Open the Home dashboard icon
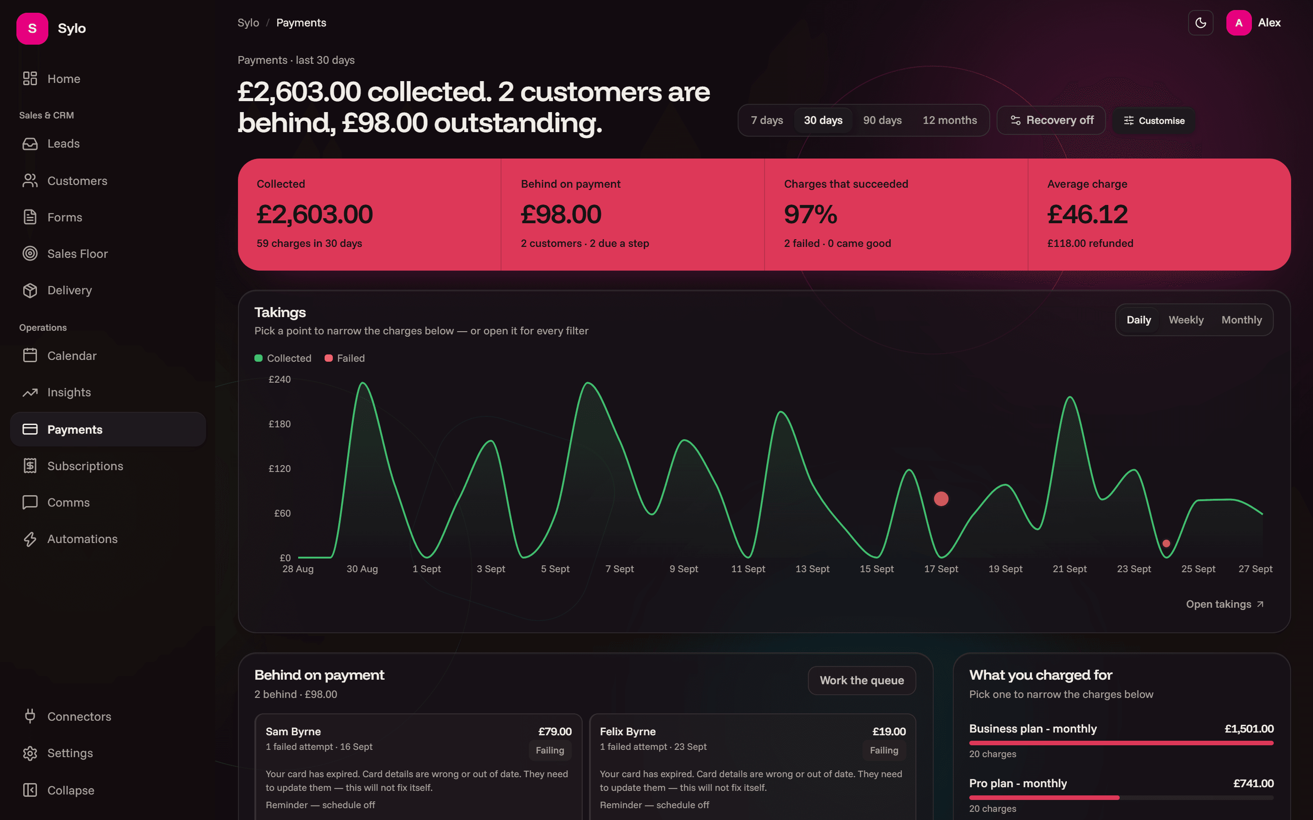 (x=30, y=79)
